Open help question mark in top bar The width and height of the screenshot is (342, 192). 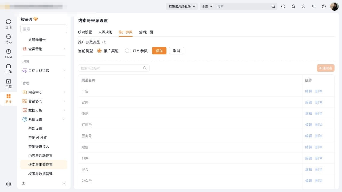[x=324, y=6]
